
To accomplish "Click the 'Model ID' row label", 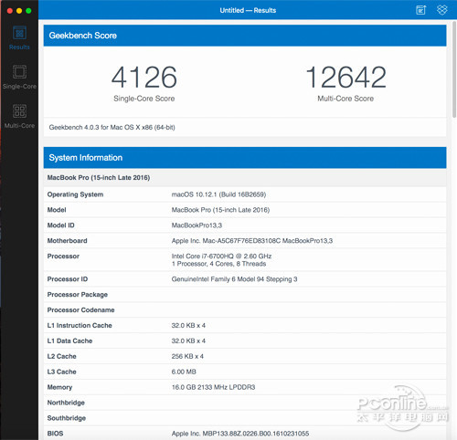I will [x=60, y=225].
